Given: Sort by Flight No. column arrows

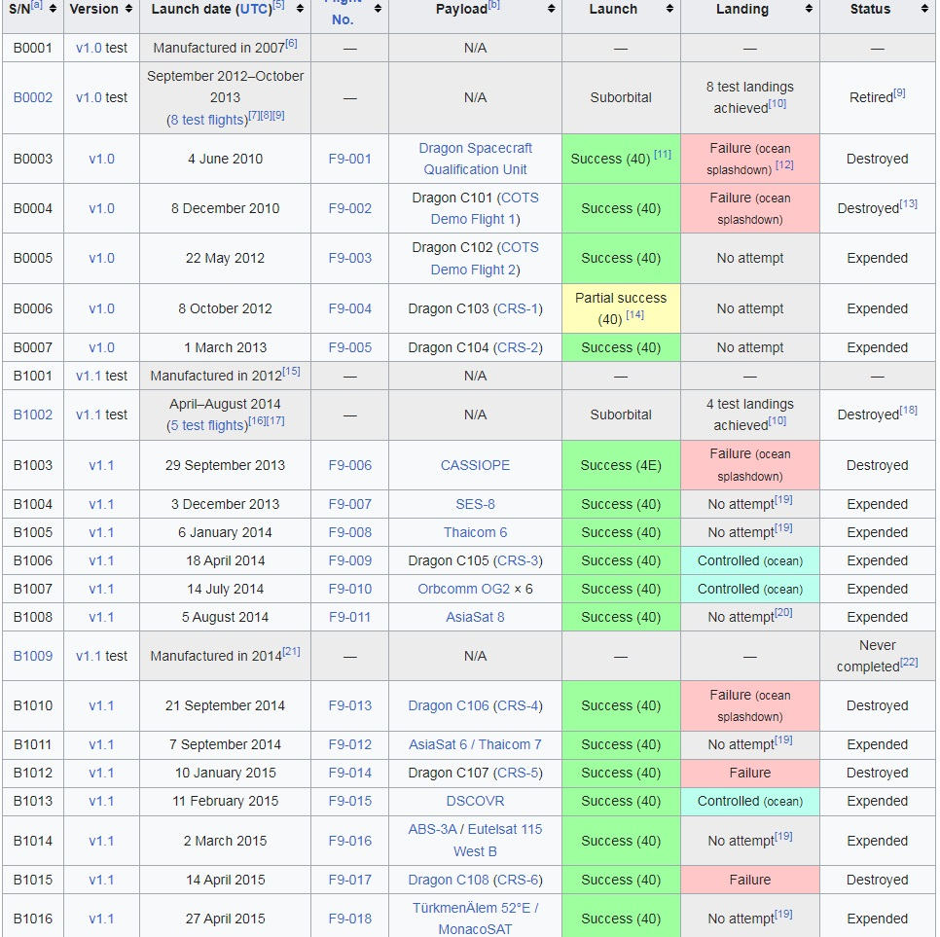Looking at the screenshot, I should pyautogui.click(x=378, y=9).
